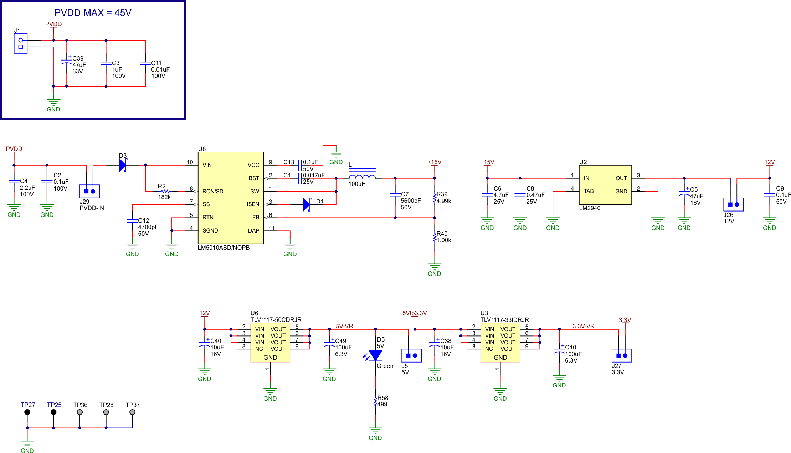Click the D1 diode symbol
Viewport: 791px width, 453px height.
[x=307, y=204]
